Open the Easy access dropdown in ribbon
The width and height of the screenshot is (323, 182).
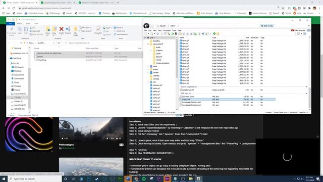click(86, 31)
